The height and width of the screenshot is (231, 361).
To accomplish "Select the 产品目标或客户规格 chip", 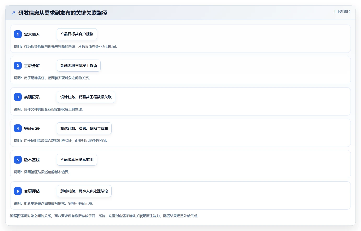I will point(77,34).
